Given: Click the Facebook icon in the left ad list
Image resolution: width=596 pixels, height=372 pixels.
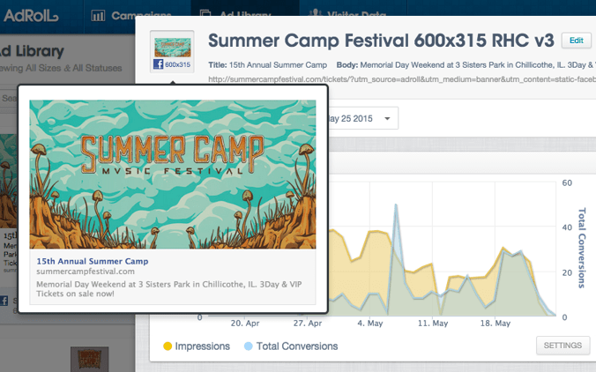Looking at the screenshot, I should (4, 301).
